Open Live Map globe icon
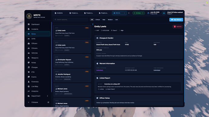The height and width of the screenshot is (117, 209). click(29, 86)
